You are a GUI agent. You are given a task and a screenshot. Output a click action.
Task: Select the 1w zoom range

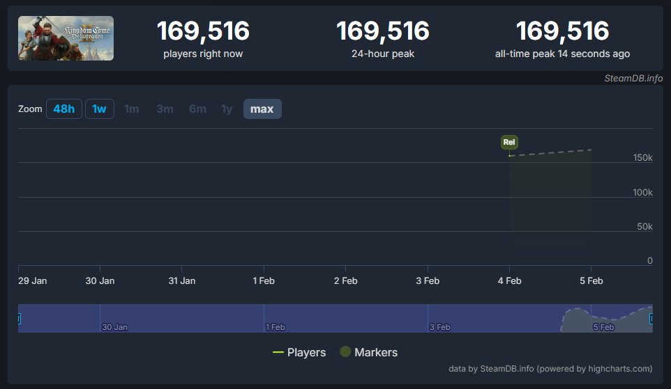click(100, 109)
